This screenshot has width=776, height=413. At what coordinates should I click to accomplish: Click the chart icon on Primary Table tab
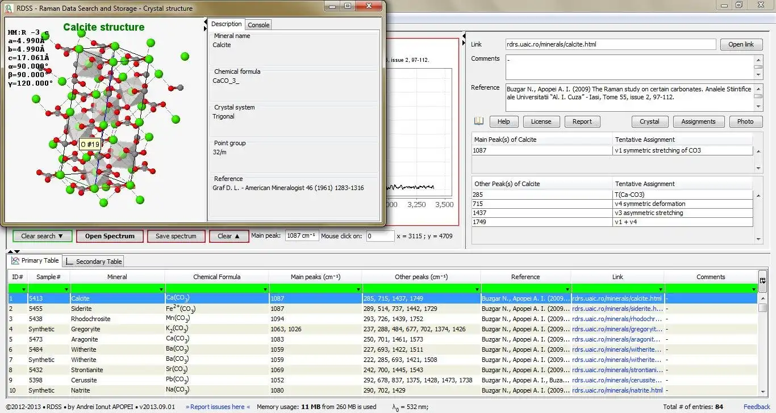tap(15, 260)
